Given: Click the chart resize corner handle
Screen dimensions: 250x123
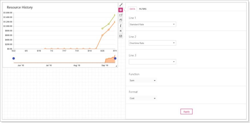Looking at the screenshot, I should click(x=116, y=66).
